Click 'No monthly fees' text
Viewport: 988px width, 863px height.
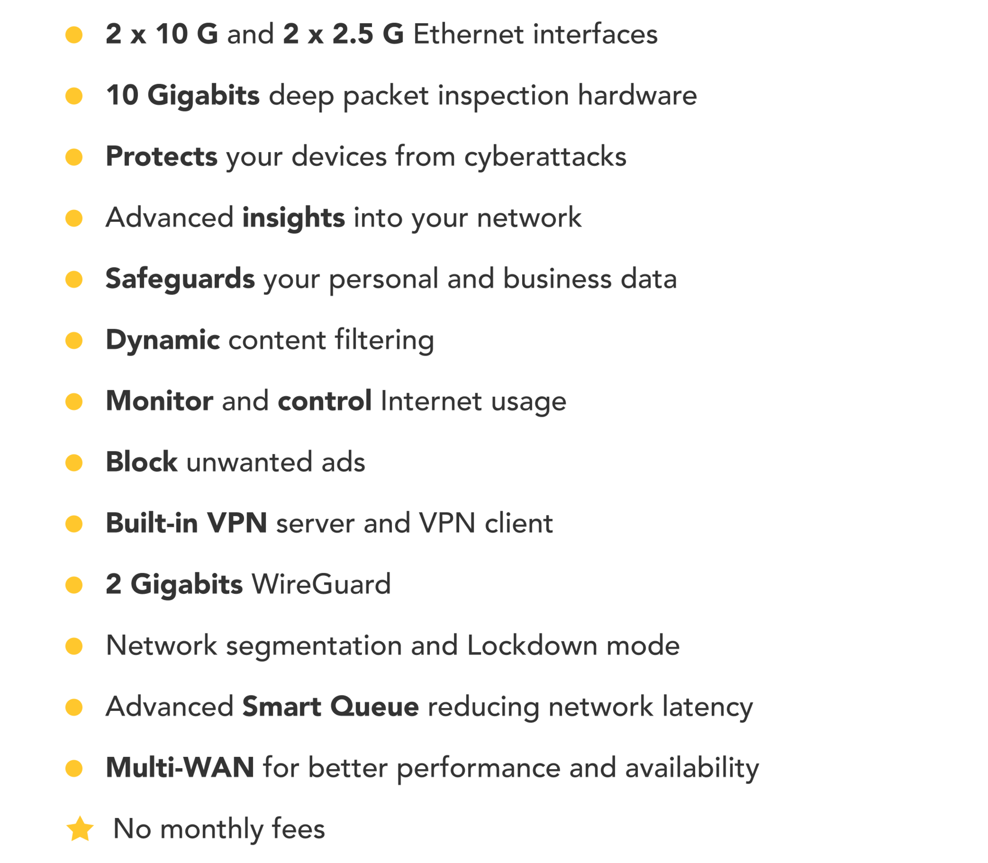point(219,830)
